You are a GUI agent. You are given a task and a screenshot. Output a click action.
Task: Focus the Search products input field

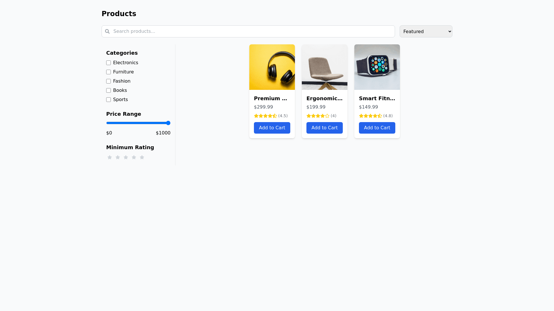[251, 31]
